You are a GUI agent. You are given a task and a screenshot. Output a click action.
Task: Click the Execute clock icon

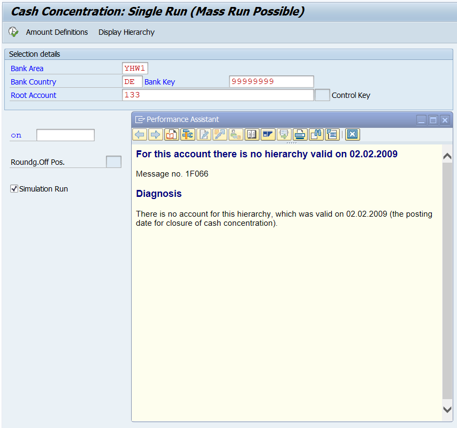(13, 32)
